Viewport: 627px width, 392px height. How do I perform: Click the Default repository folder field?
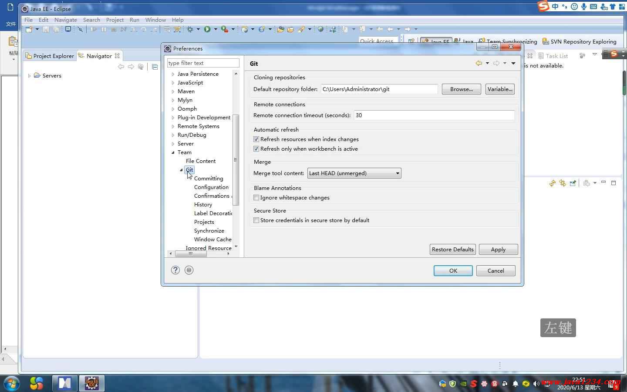379,89
